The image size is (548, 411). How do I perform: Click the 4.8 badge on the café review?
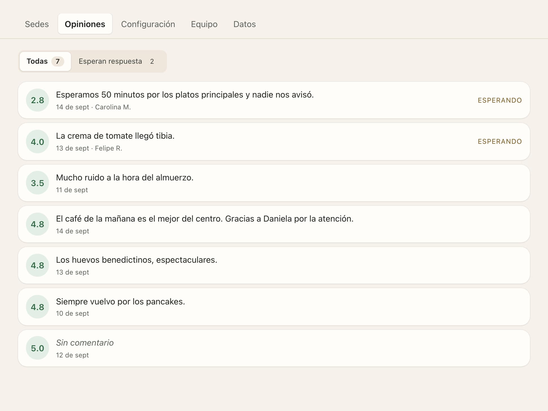37,224
